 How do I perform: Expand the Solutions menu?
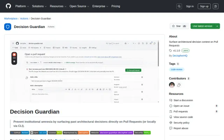39,6
